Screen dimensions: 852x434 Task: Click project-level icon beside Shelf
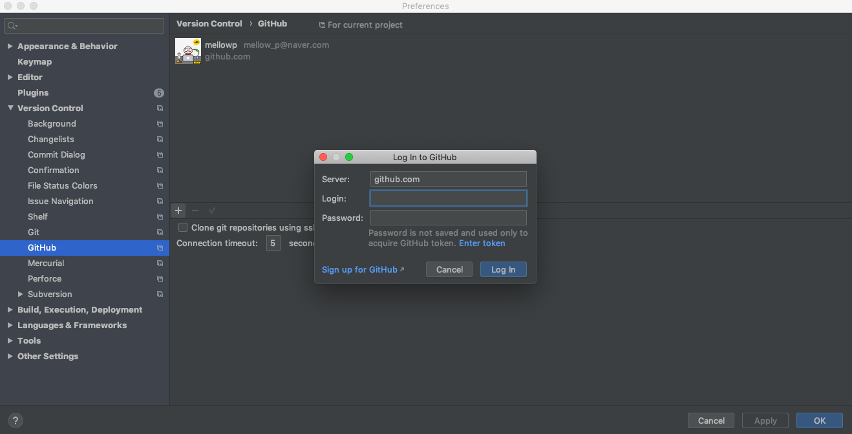[x=160, y=217]
